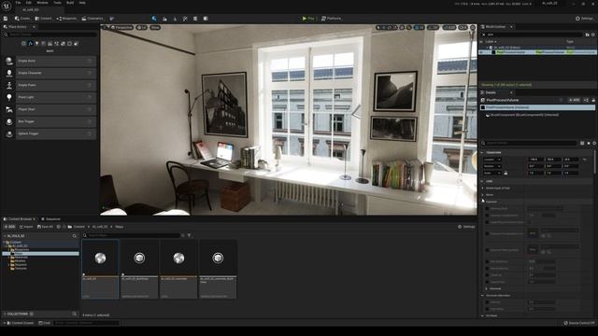The width and height of the screenshot is (598, 336).
Task: Open the Outliner settings gear
Action: 593,35
